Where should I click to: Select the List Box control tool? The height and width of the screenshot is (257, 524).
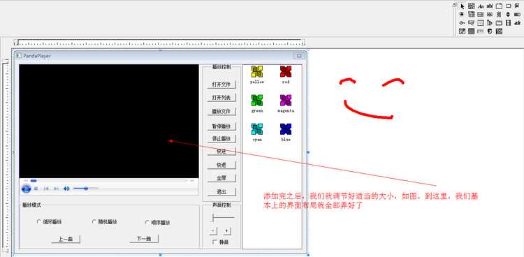481,15
